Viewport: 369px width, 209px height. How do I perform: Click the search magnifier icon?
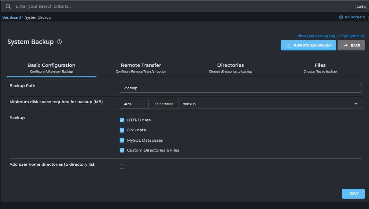coord(8,6)
